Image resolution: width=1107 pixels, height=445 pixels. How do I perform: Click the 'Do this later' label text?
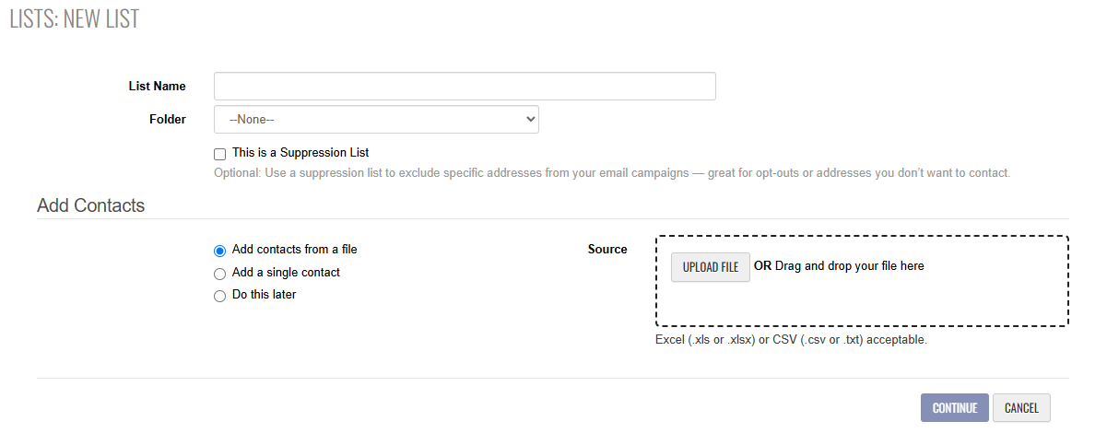[x=265, y=295]
